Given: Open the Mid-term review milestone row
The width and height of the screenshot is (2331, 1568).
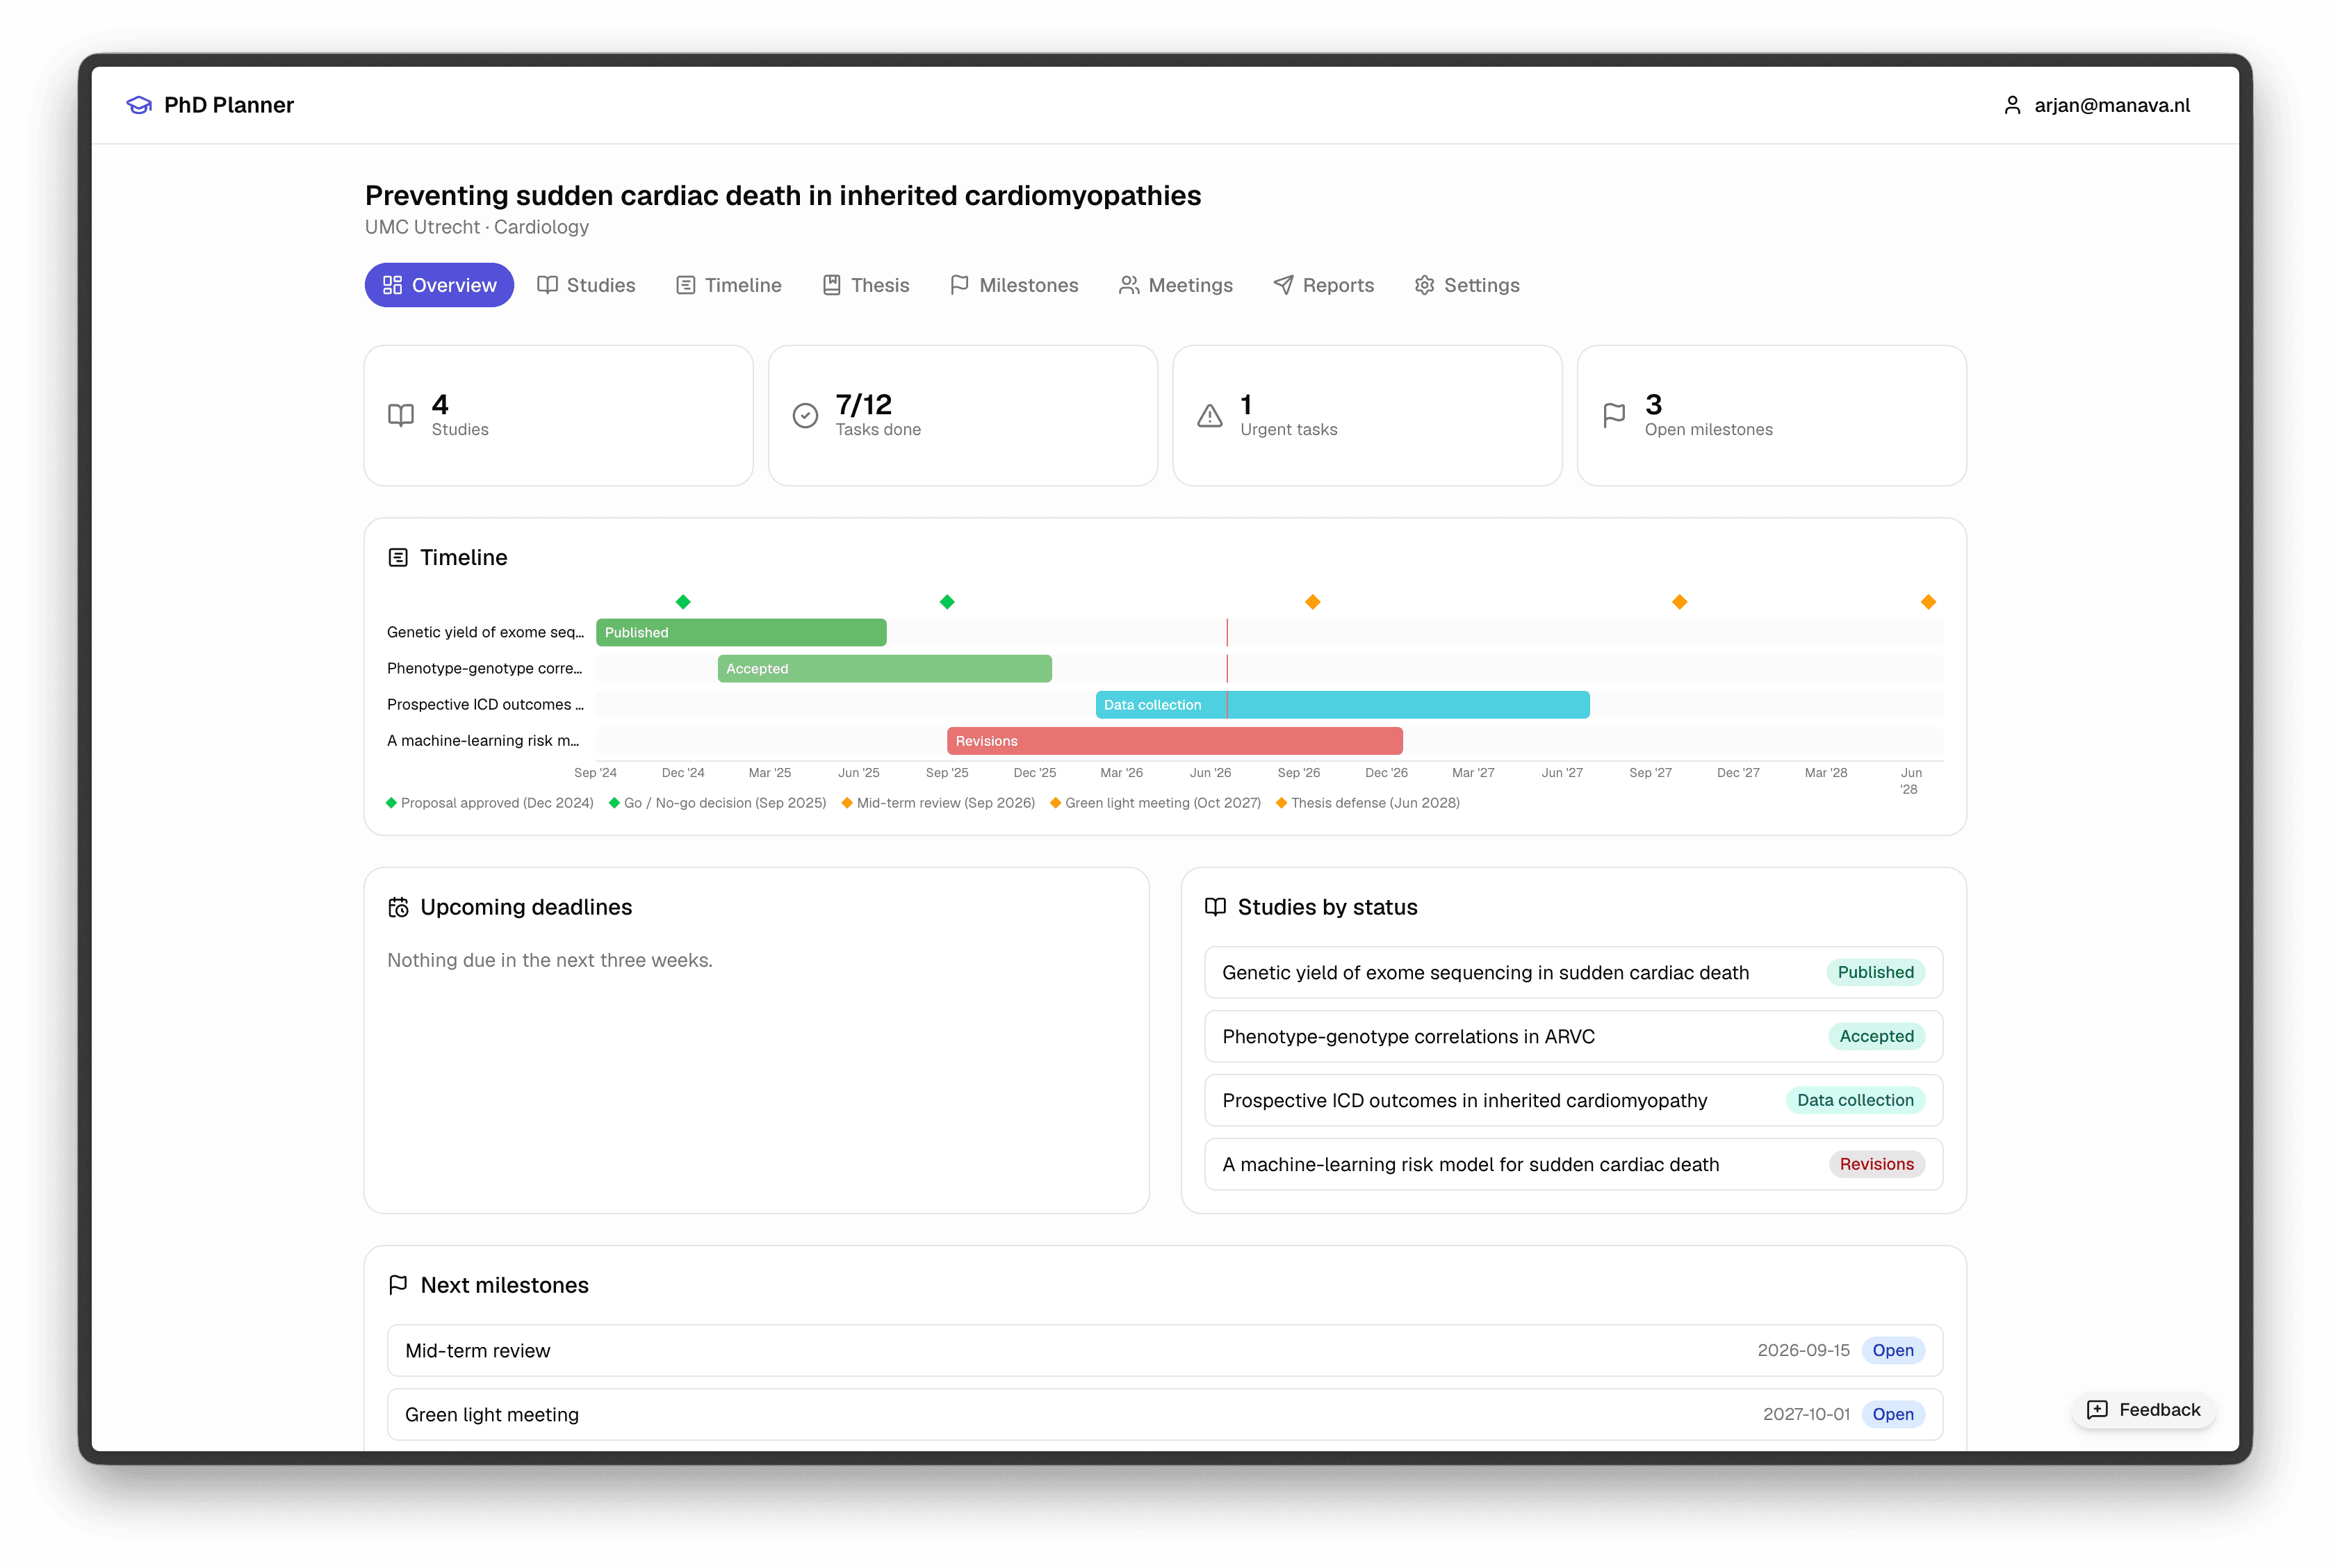Looking at the screenshot, I should (1165, 1351).
